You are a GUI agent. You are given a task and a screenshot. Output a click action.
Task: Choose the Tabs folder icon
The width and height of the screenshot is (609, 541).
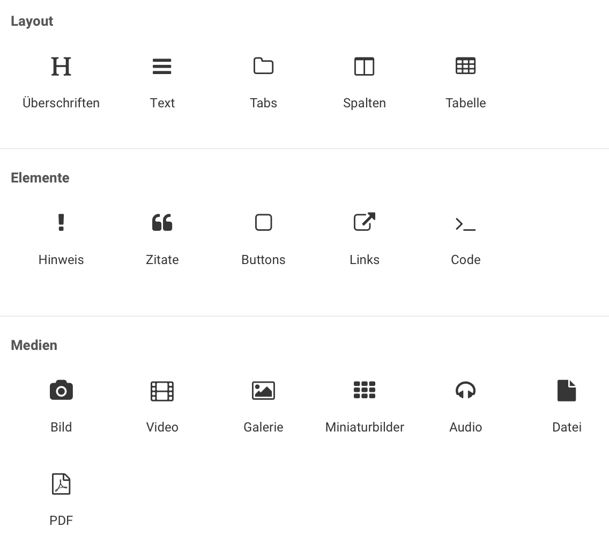[x=263, y=65]
